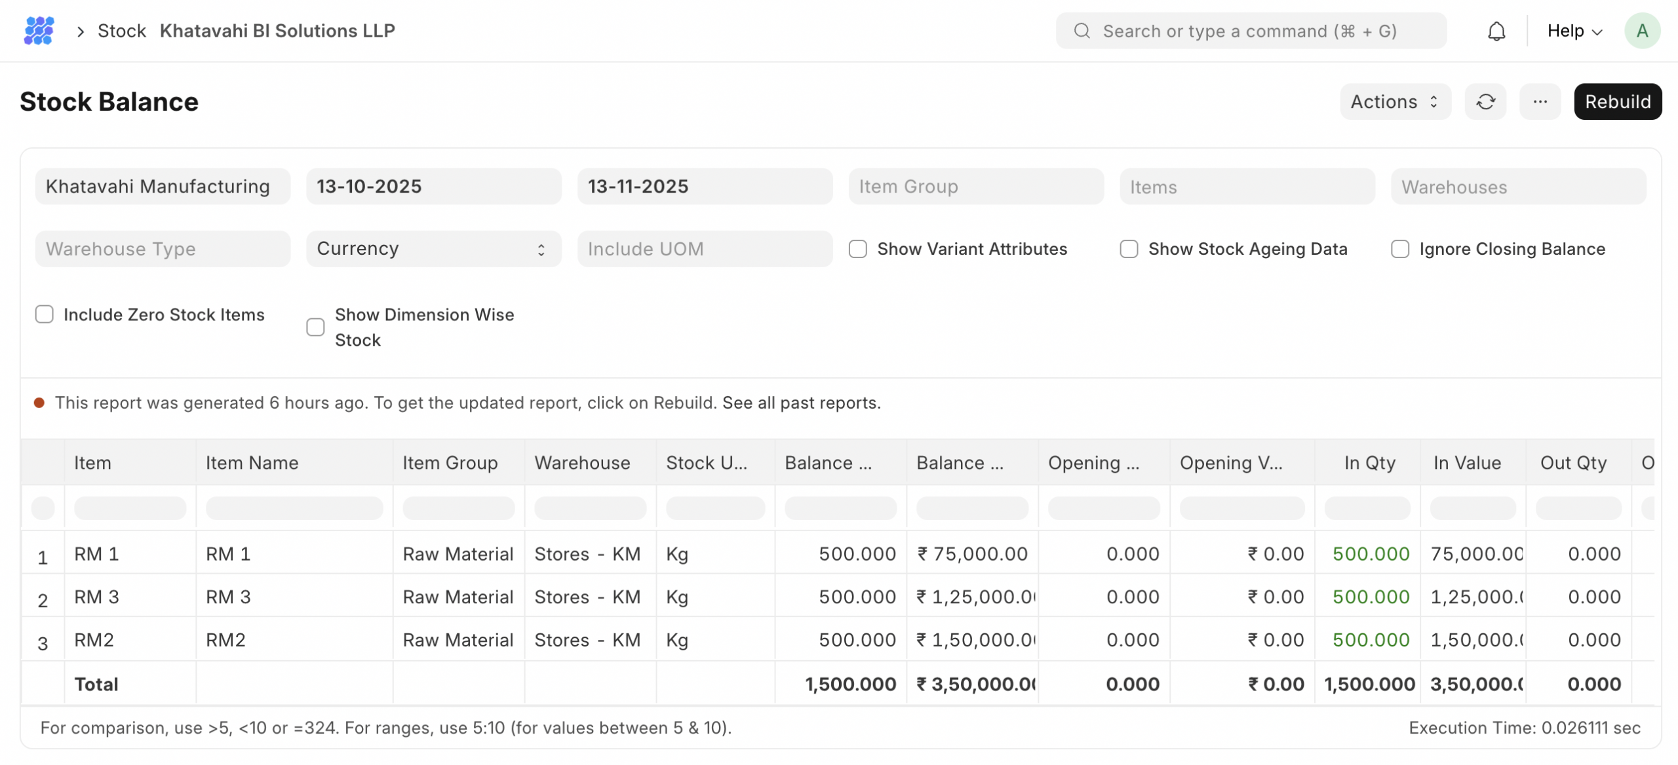
Task: Toggle Show Stock Ageing Data checkbox
Action: tap(1129, 249)
